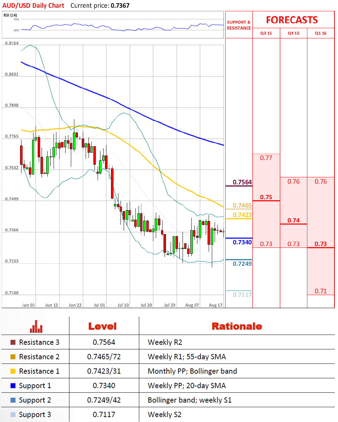Click the 'Q4 15' forecast column header
Screen dimensions: 338x422
(x=293, y=33)
